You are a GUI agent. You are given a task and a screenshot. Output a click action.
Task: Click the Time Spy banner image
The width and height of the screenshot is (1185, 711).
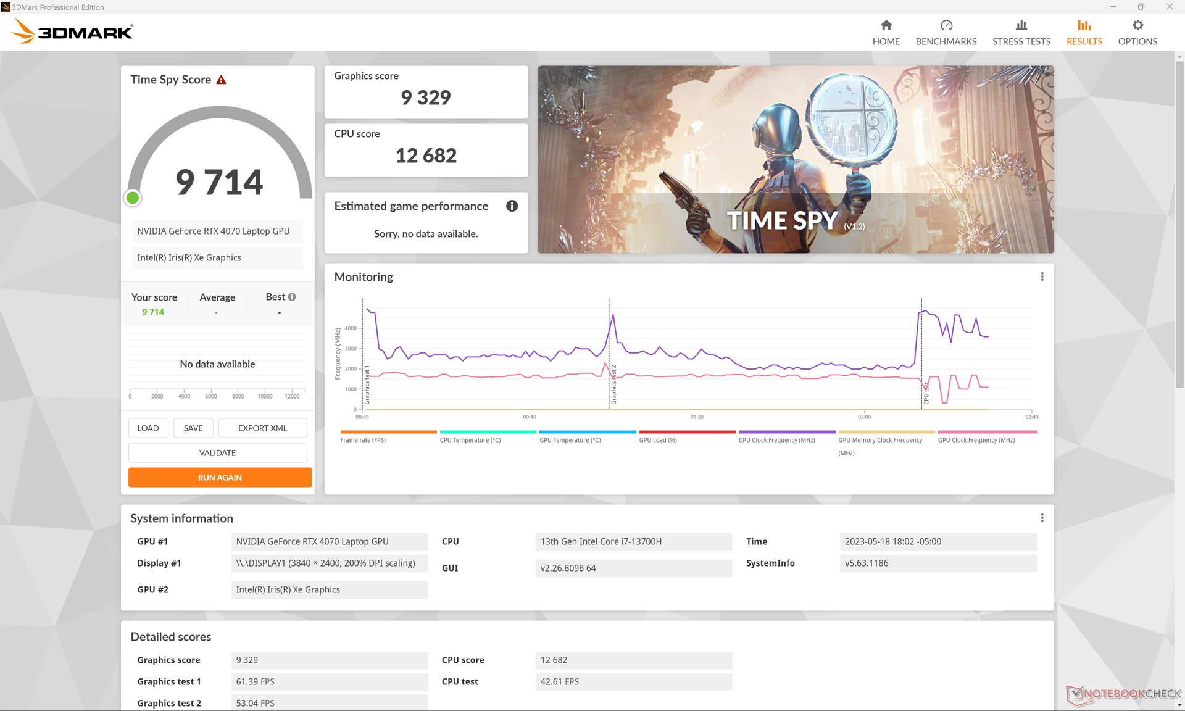[795, 159]
